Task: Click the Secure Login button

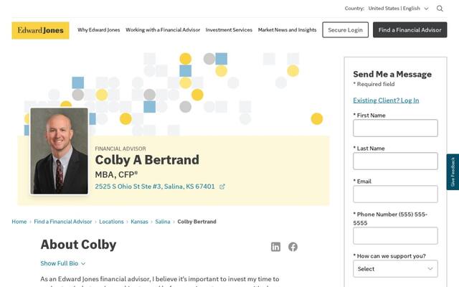Action: (346, 30)
